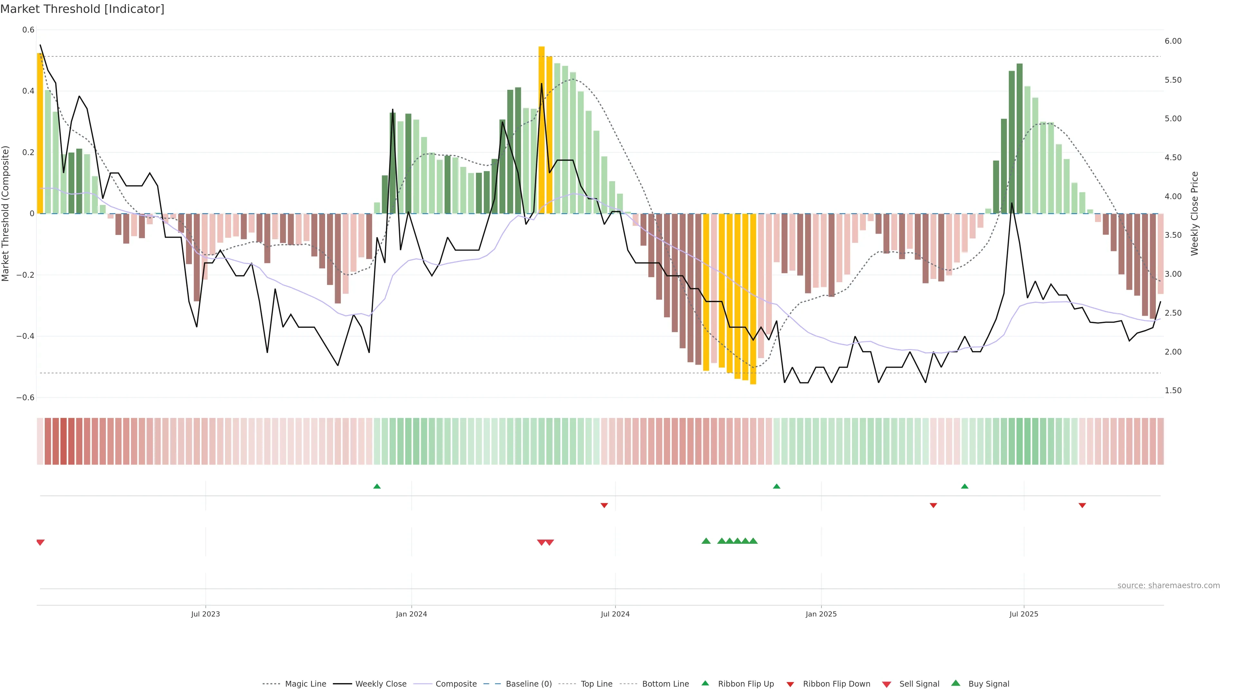1236x695 pixels.
Task: Click green ribbon flip up marker before Jan 2024
Action: 377,486
